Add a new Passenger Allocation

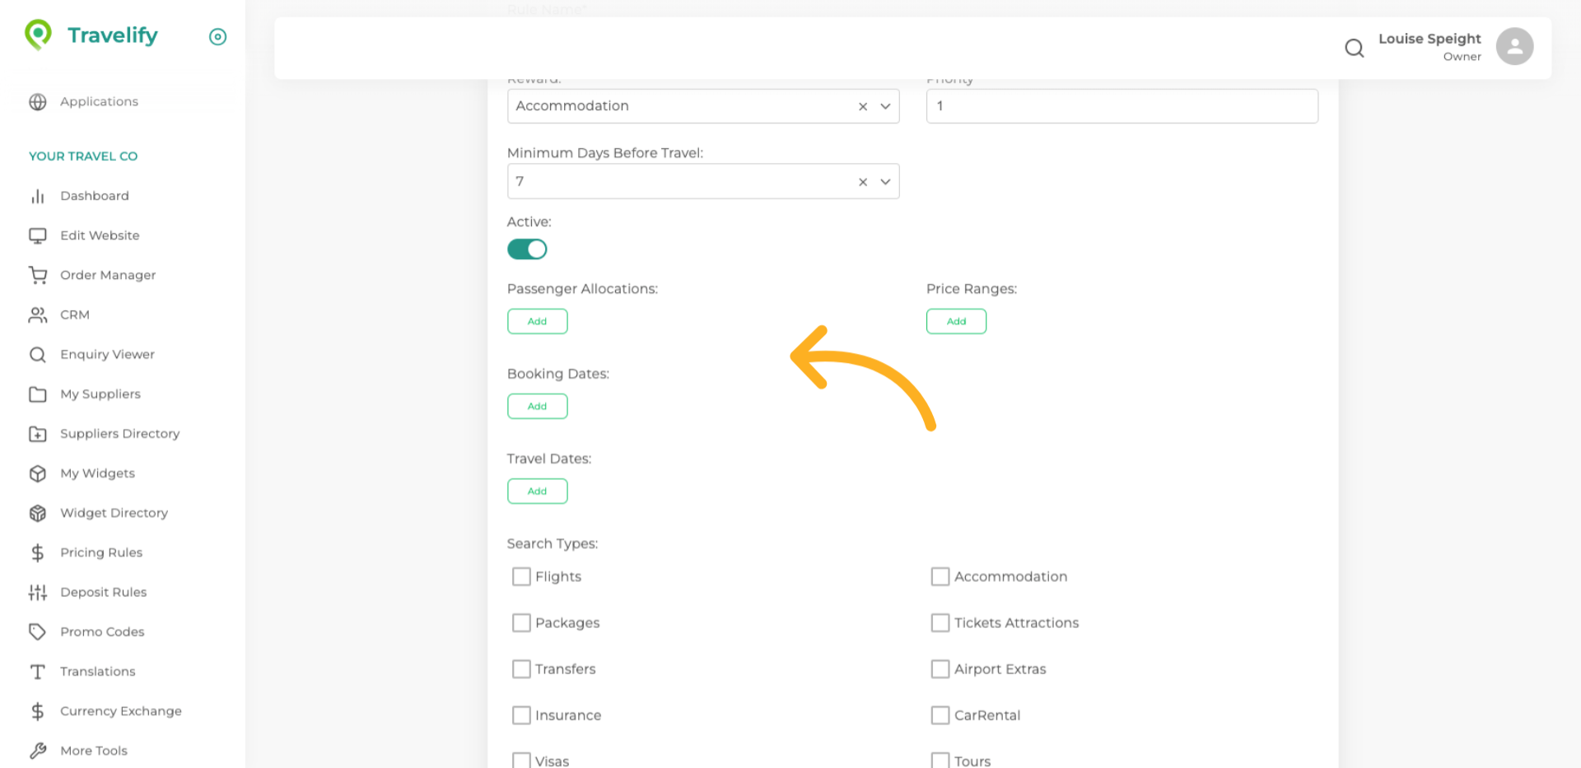(537, 321)
